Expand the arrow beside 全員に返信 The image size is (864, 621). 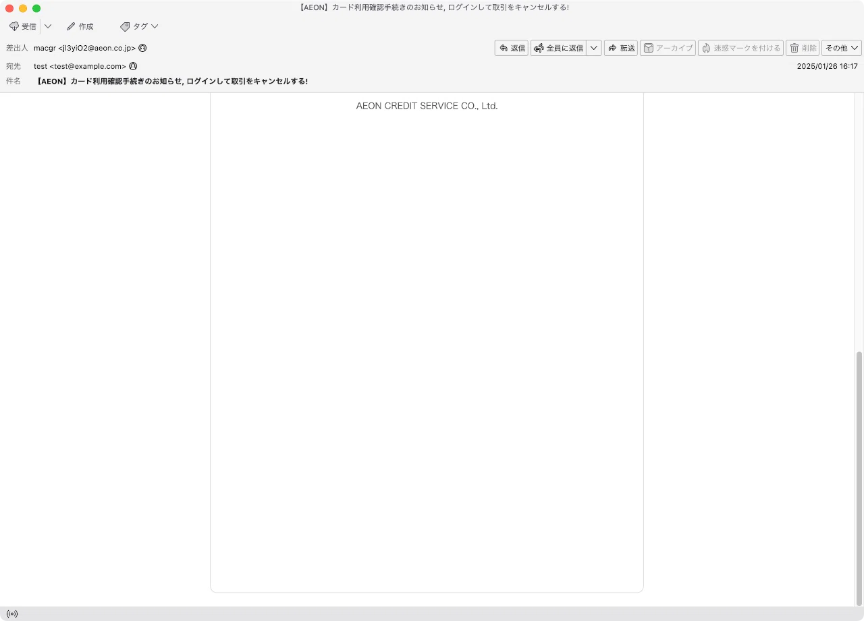point(594,48)
